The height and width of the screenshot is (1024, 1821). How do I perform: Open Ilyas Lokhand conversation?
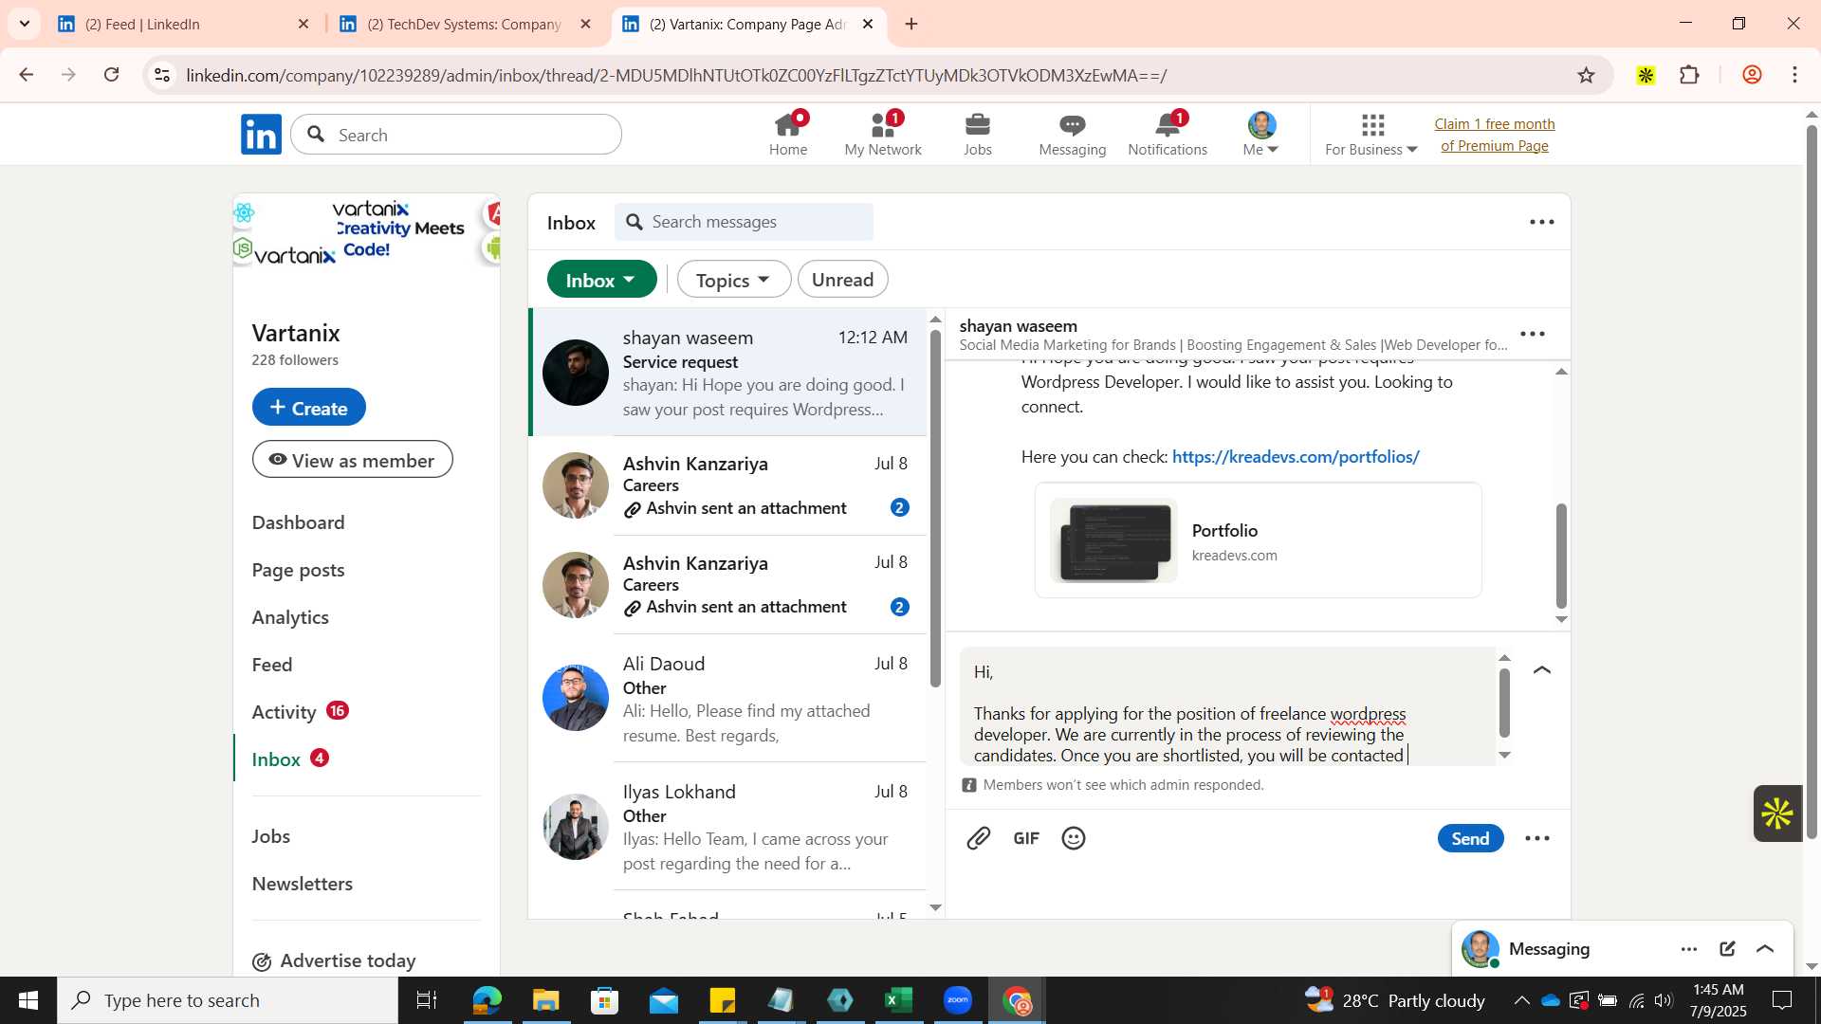(x=727, y=827)
